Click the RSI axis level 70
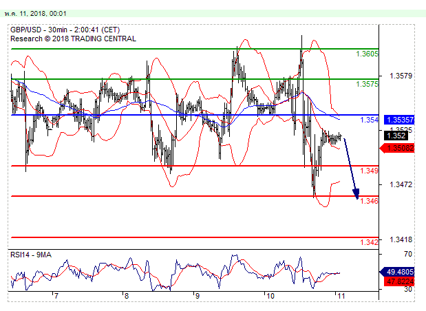Viewport: 426px width, 311px height. coord(408,254)
